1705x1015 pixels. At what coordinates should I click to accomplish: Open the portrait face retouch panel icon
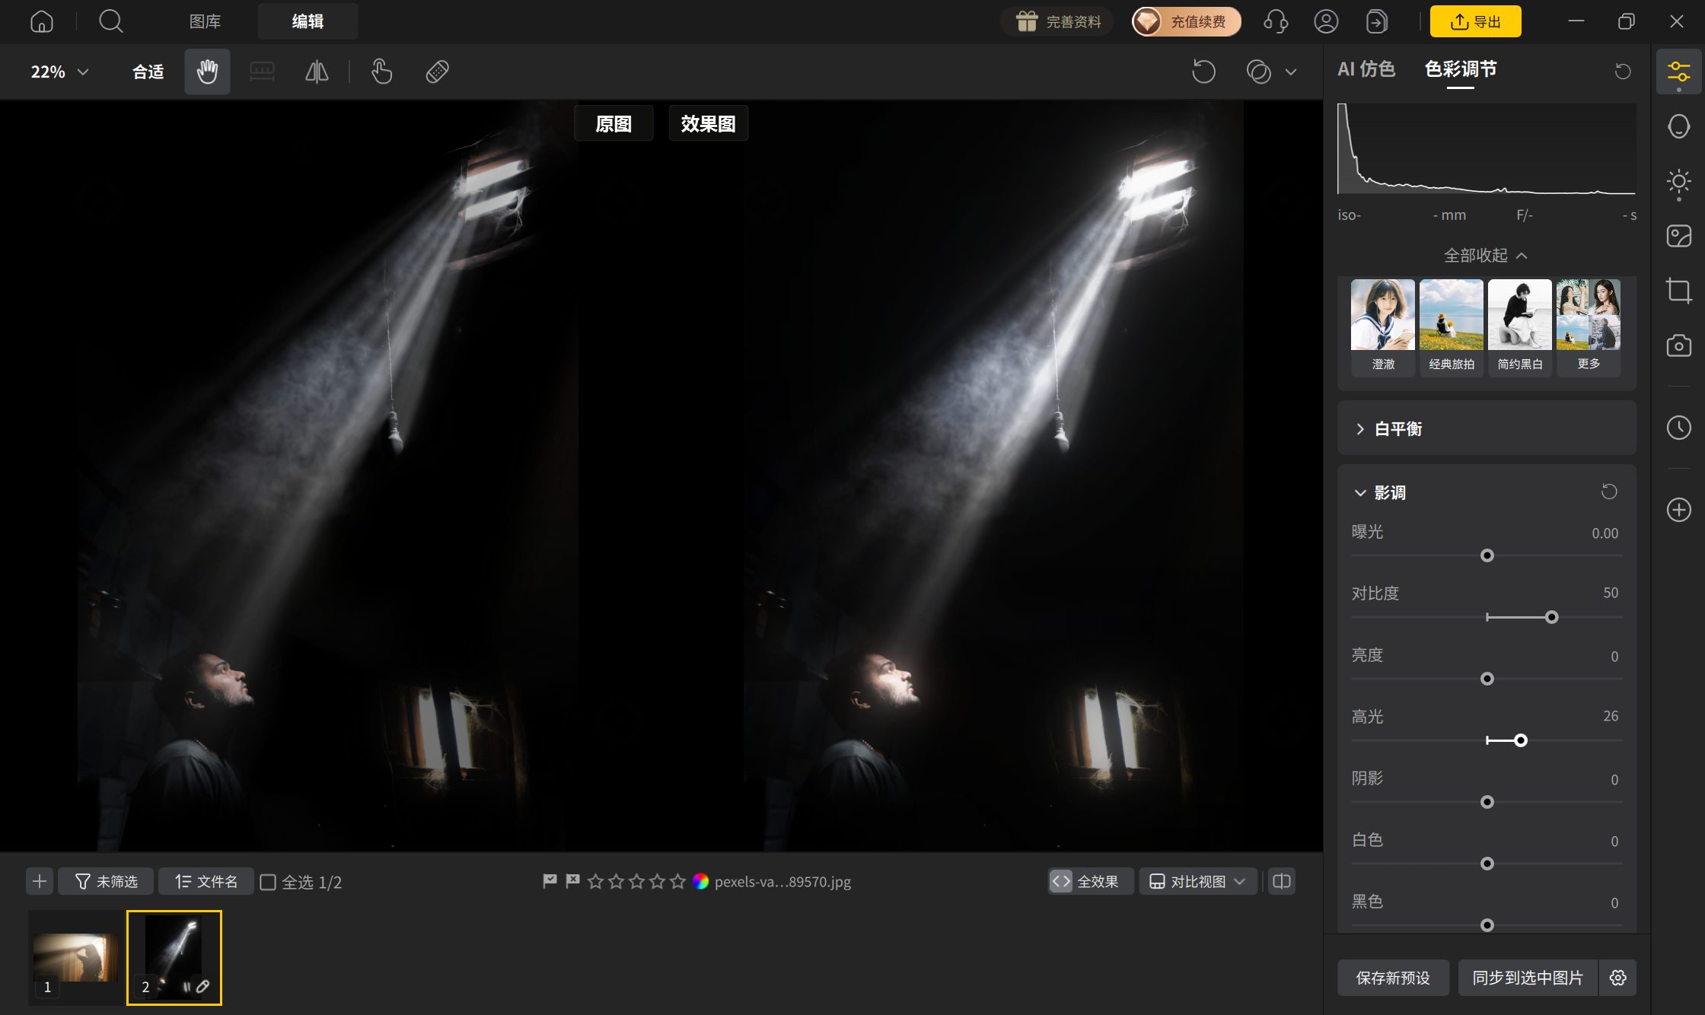pyautogui.click(x=1678, y=126)
